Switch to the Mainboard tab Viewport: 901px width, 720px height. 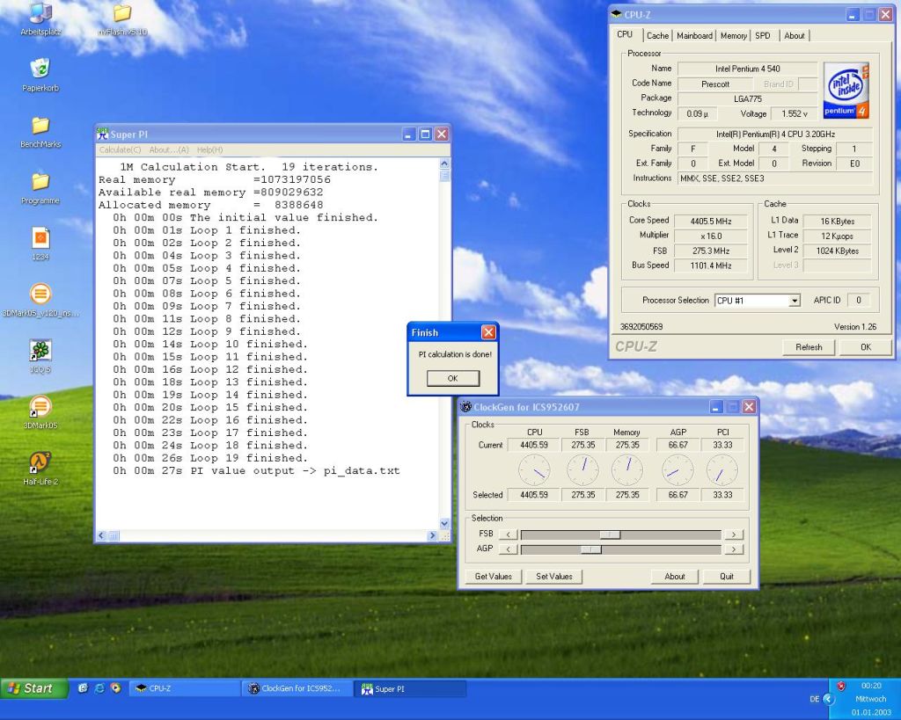[x=694, y=35]
